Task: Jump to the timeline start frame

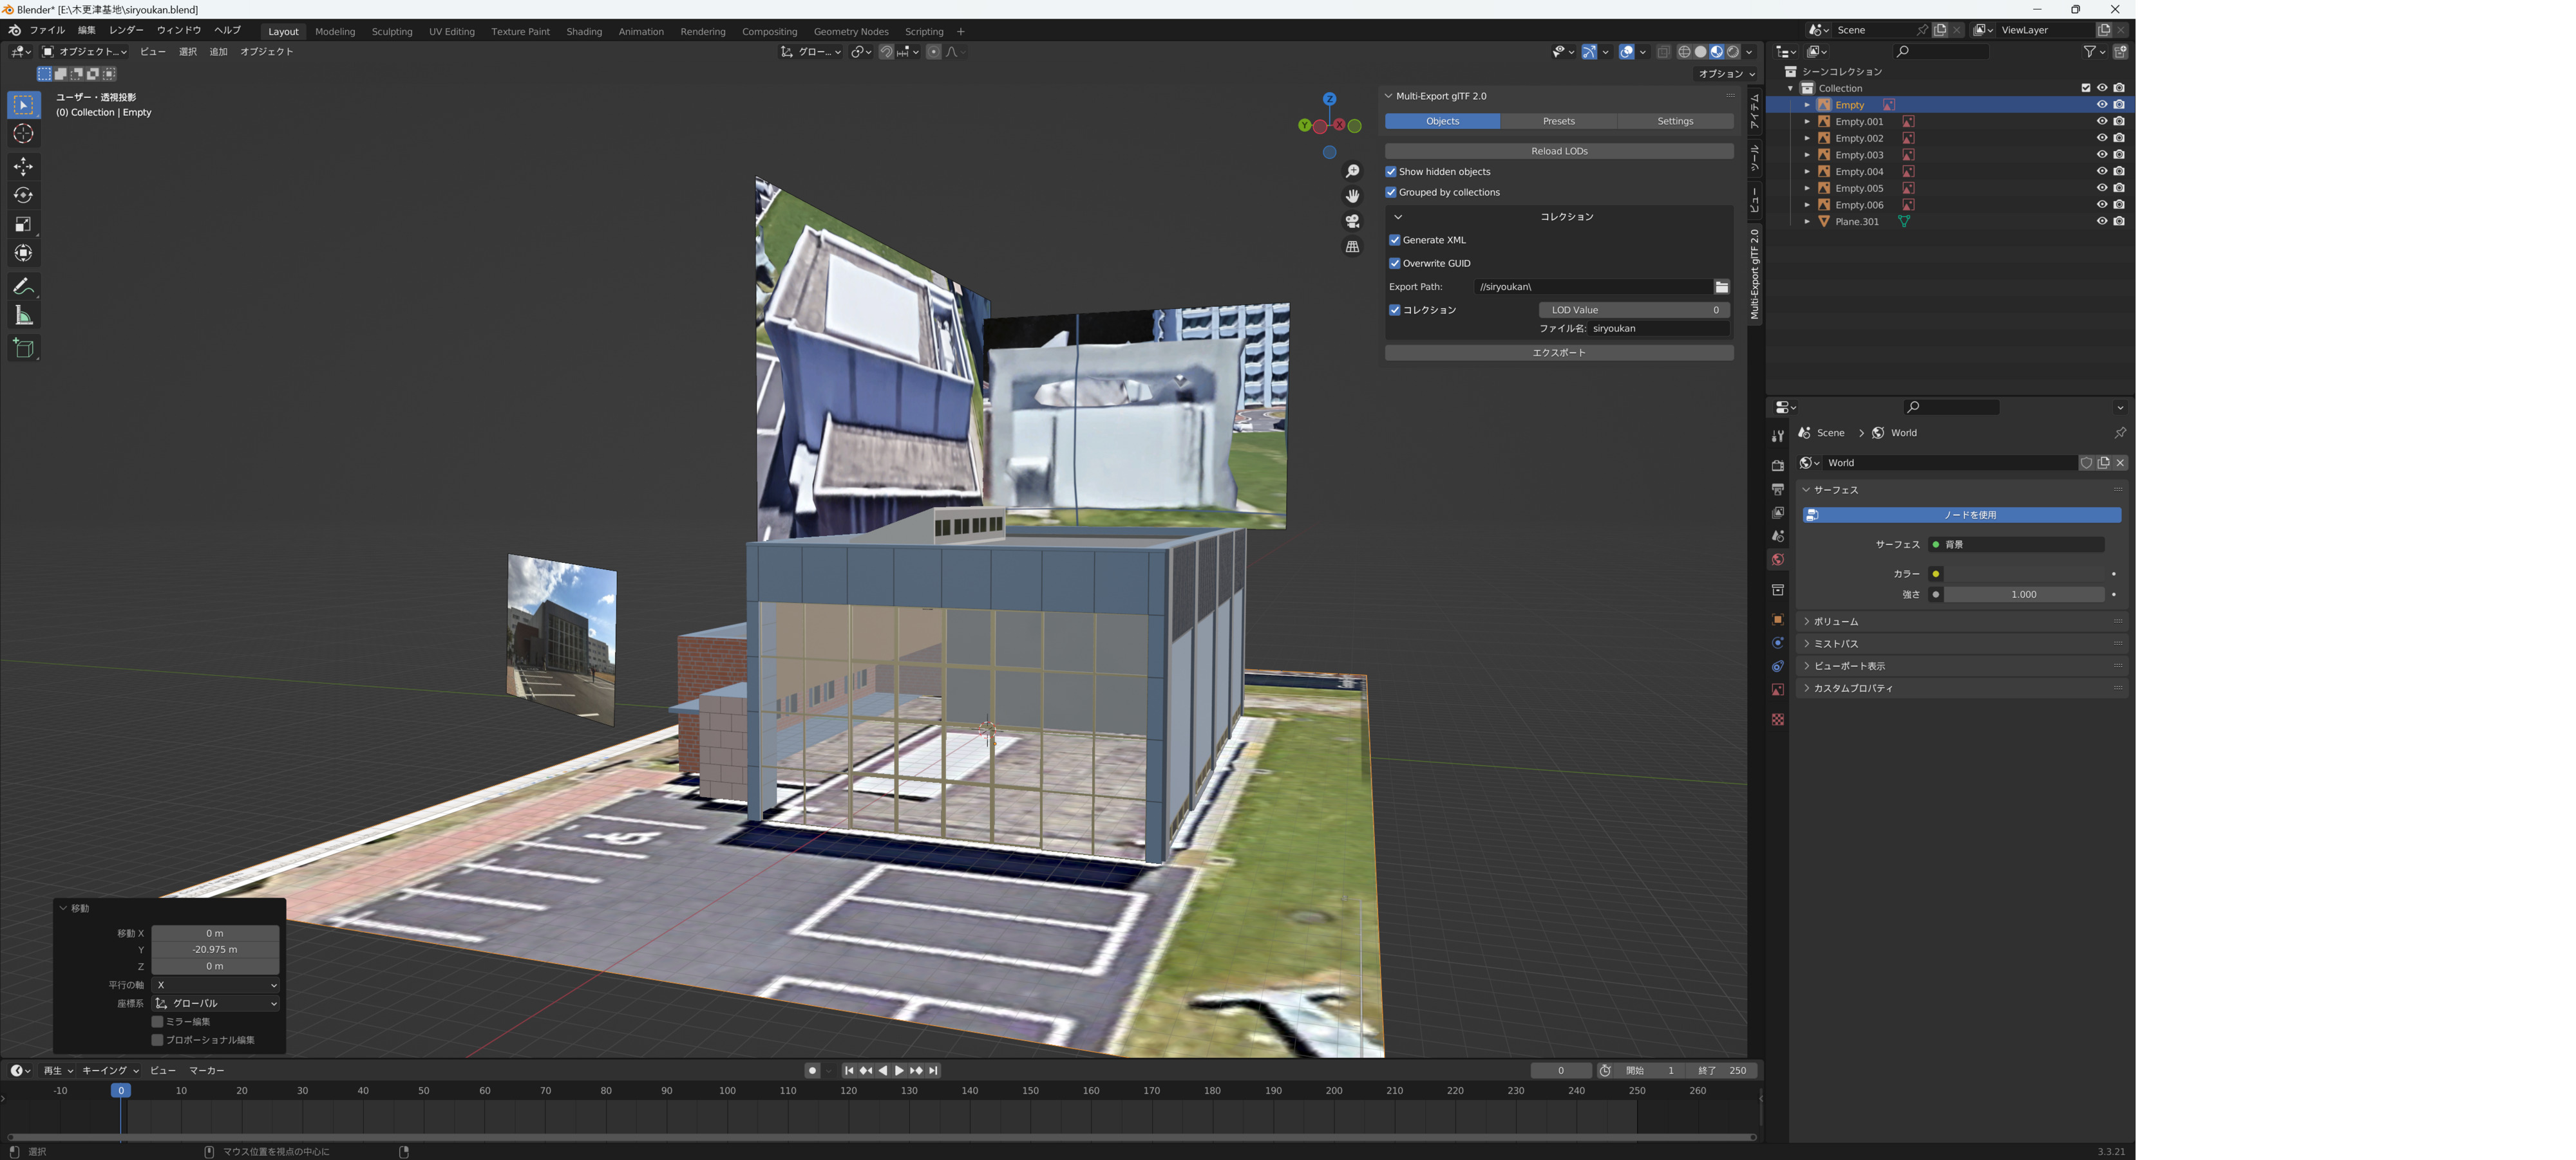Action: (x=849, y=1070)
